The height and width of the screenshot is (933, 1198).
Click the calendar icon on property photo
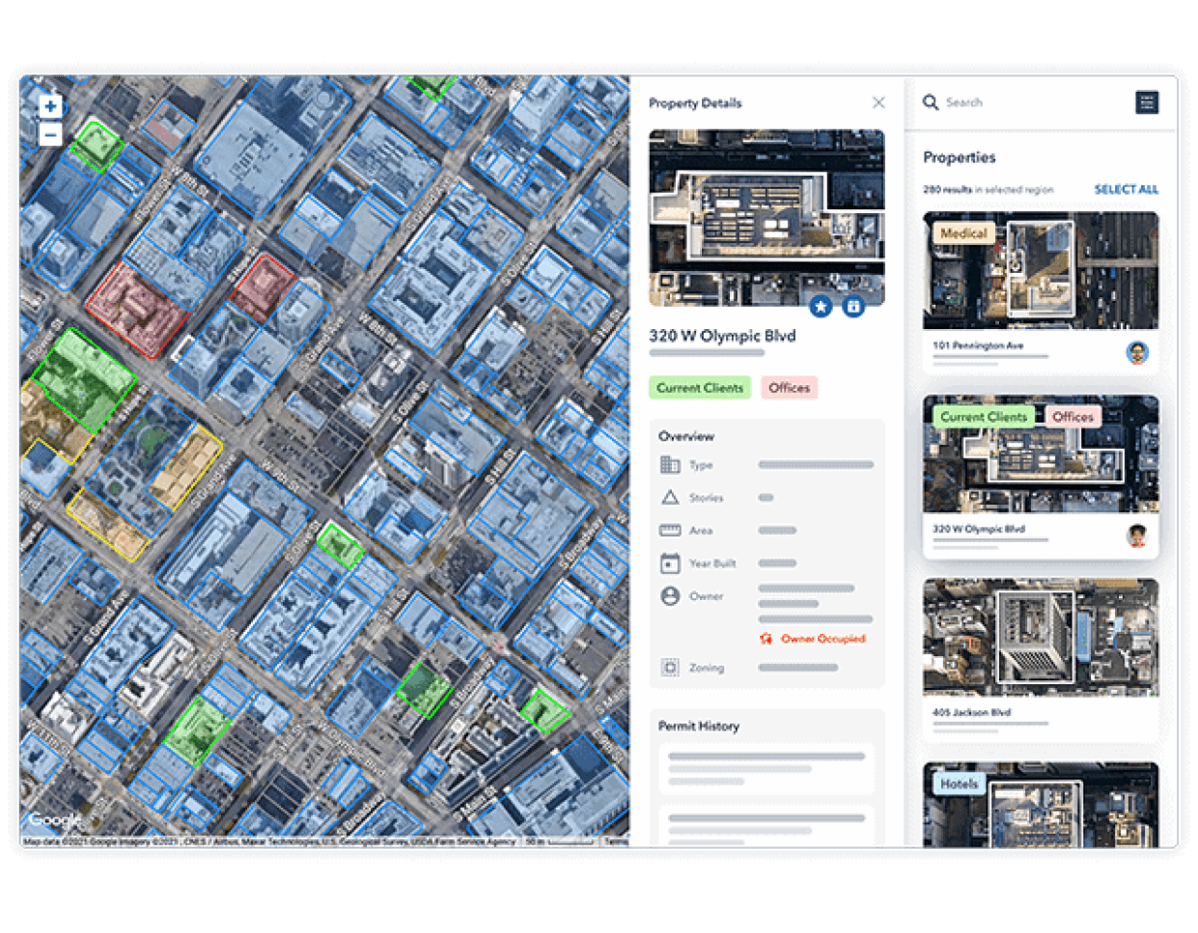(853, 306)
